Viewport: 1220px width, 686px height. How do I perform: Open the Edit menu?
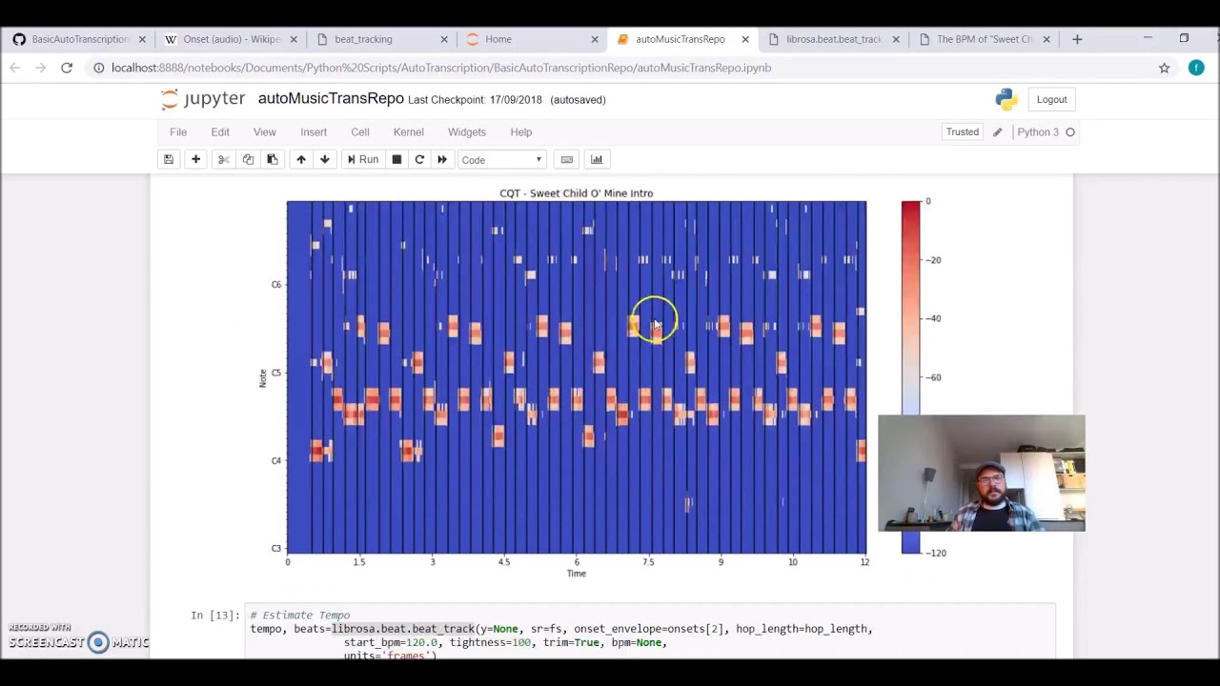[x=220, y=132]
